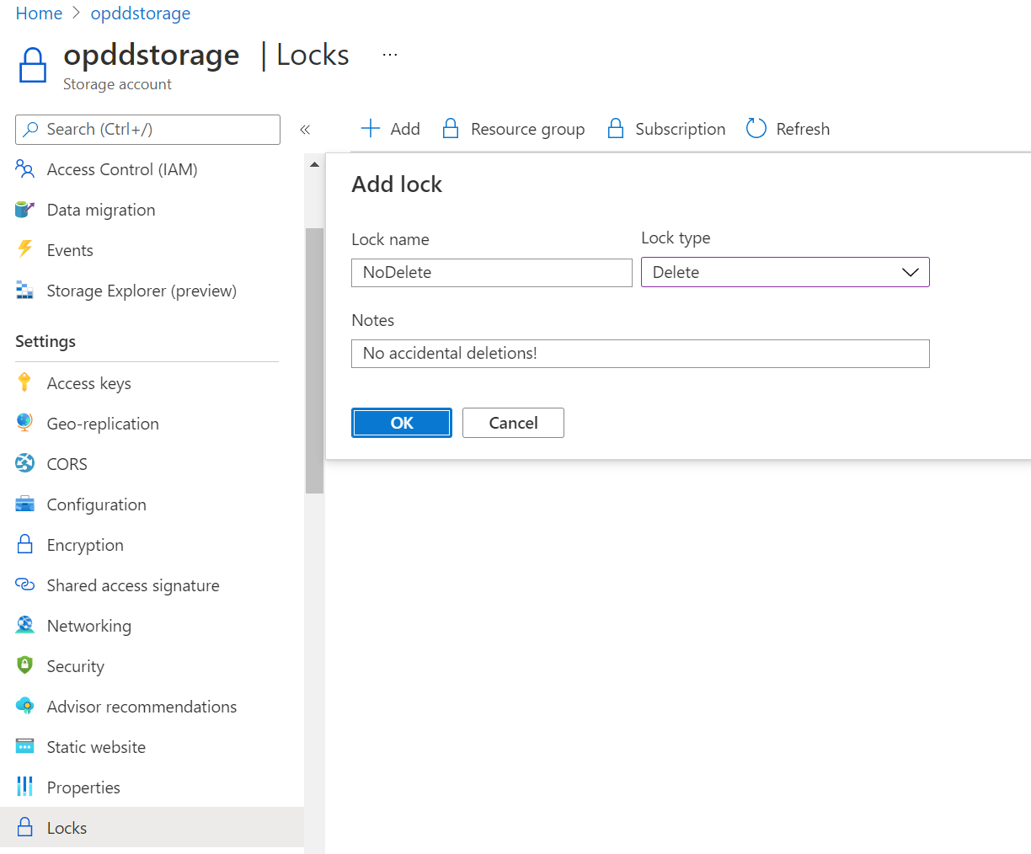This screenshot has height=854, width=1031.
Task: Click the sidebar scrollbar thumb
Action: 314,360
